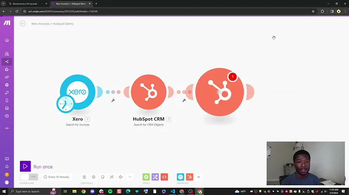Select the Scenarios share icon in sidebar
349x195 pixels.
coord(7,62)
